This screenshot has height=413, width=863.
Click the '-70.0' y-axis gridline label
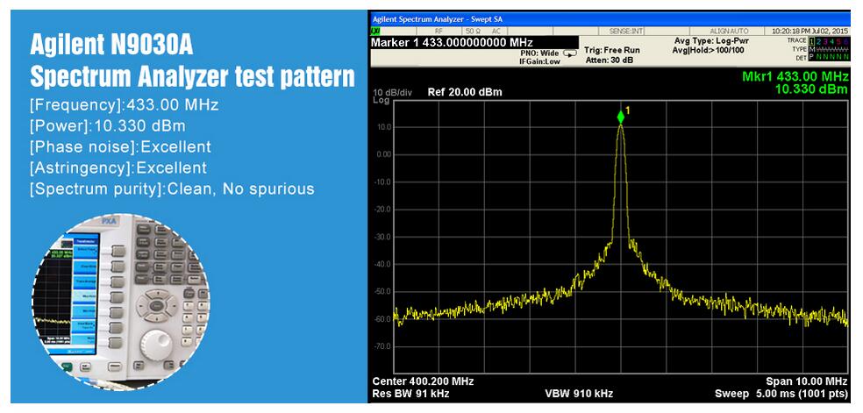(383, 347)
